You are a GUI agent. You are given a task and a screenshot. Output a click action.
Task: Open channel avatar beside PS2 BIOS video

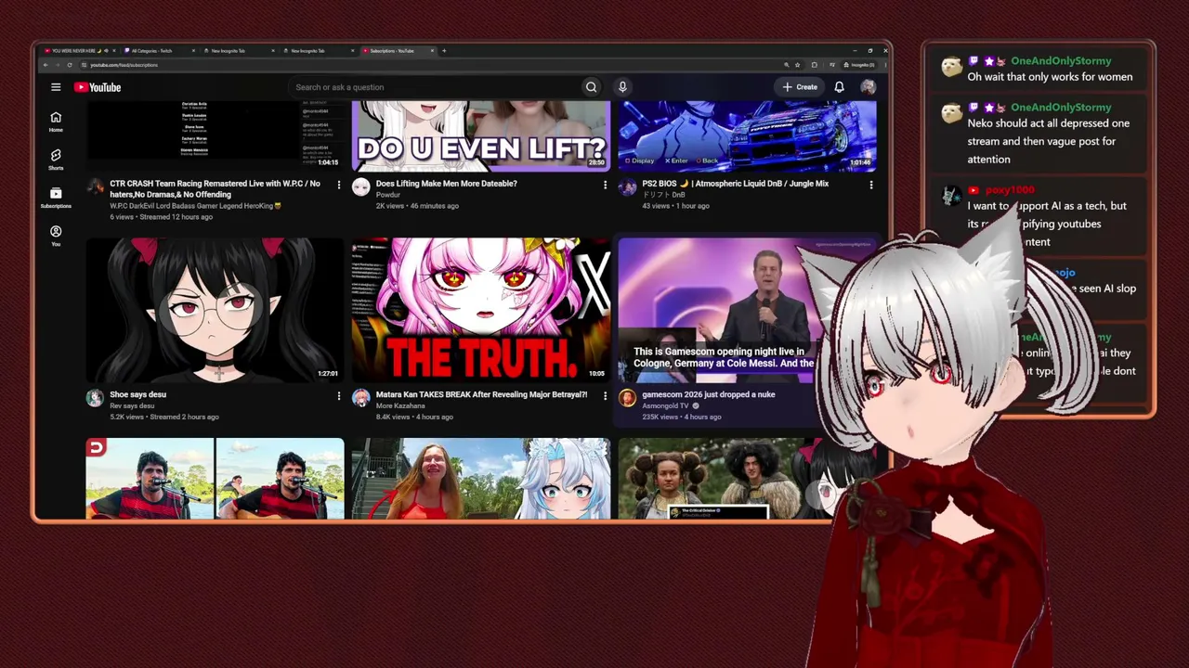click(x=628, y=187)
